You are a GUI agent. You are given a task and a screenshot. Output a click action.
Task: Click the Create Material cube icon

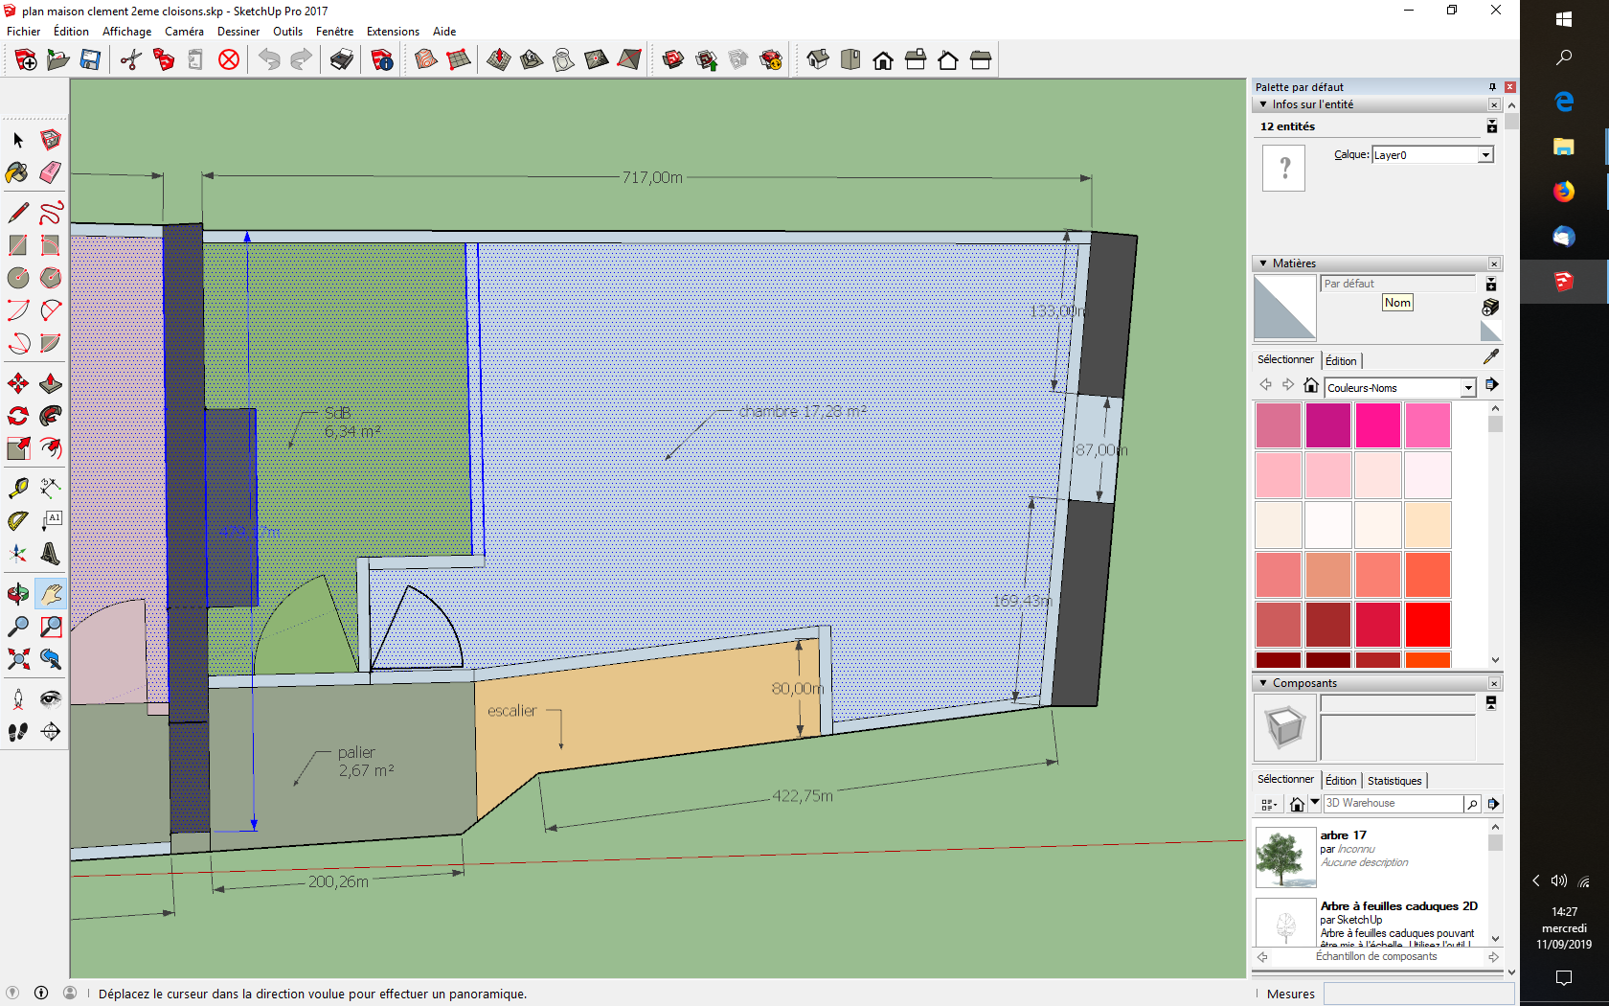point(1490,307)
